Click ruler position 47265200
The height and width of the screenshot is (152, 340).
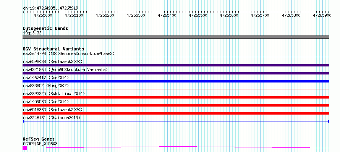pyautogui.click(x=105, y=15)
